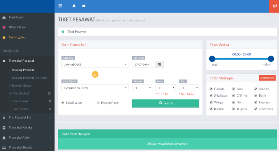Open the Dewasa passenger count dropdown
The width and height of the screenshot is (279, 151).
pos(142,88)
